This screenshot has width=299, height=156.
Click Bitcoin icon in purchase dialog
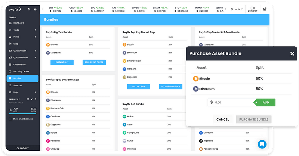tap(195, 79)
